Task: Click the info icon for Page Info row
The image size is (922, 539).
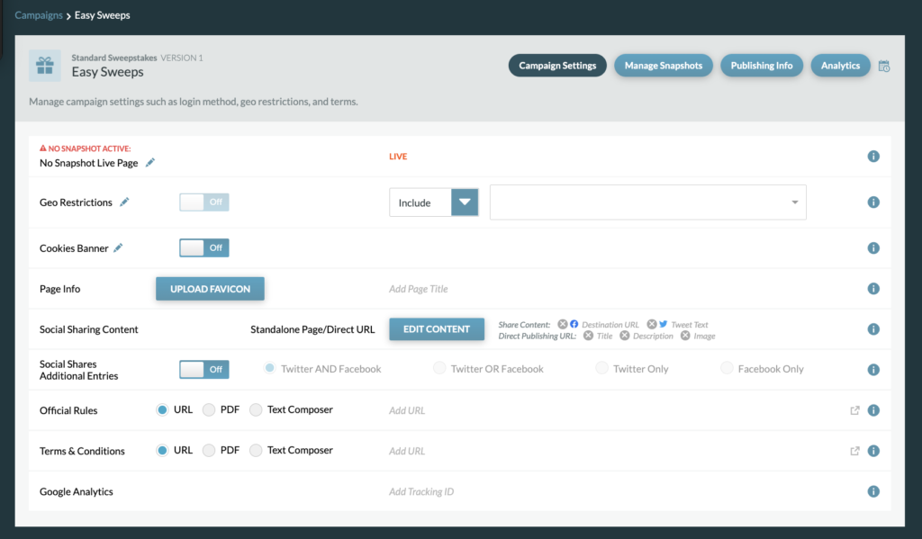Action: (872, 289)
